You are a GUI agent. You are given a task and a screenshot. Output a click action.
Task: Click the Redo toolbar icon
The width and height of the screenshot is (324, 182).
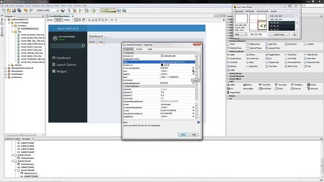[31, 10]
